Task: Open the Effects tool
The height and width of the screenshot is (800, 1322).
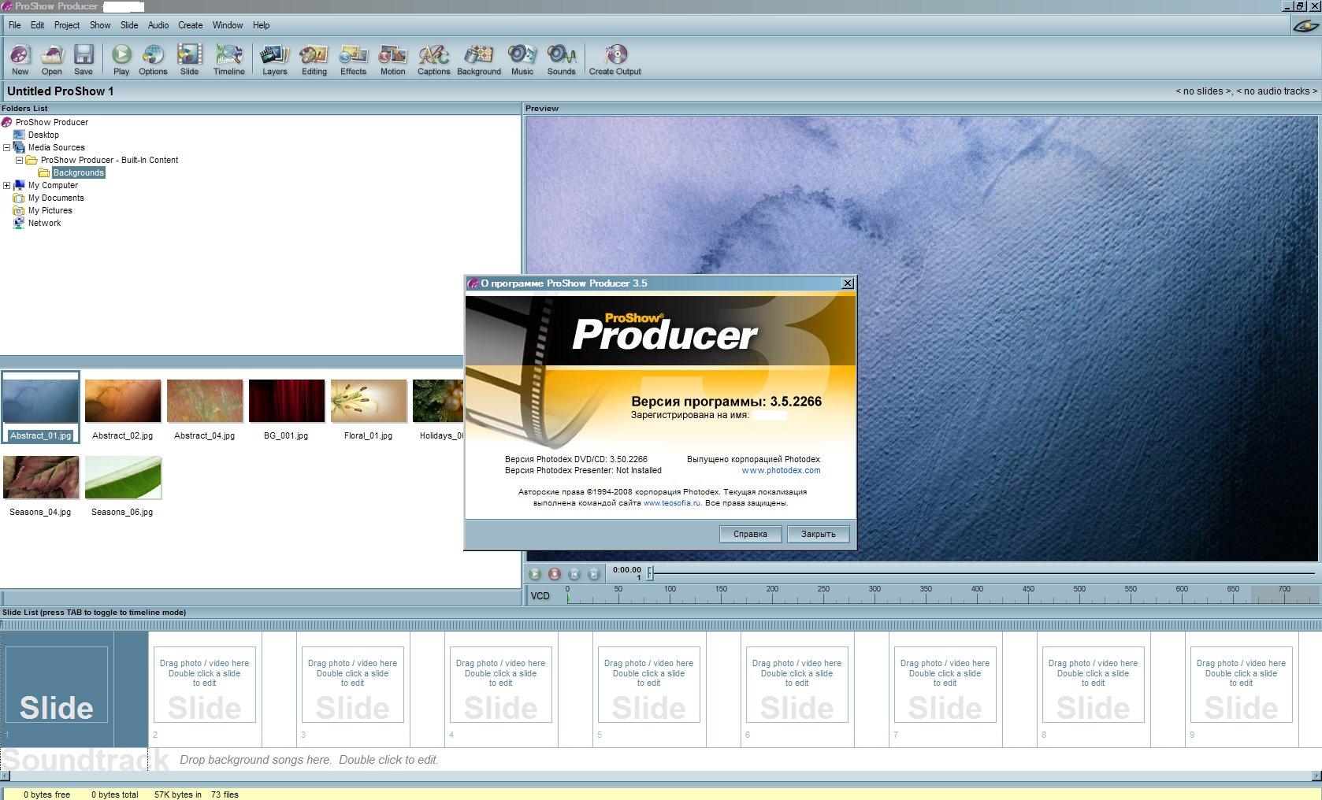Action: click(x=353, y=59)
